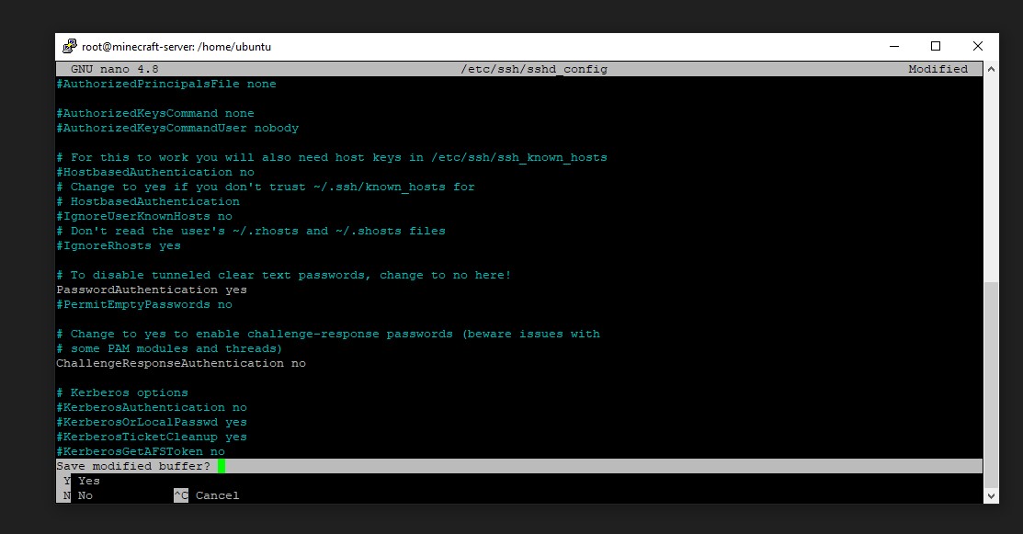The height and width of the screenshot is (534, 1023).
Task: Click the /etc/ssh/sshd_config filename in the nano header
Action: point(534,69)
